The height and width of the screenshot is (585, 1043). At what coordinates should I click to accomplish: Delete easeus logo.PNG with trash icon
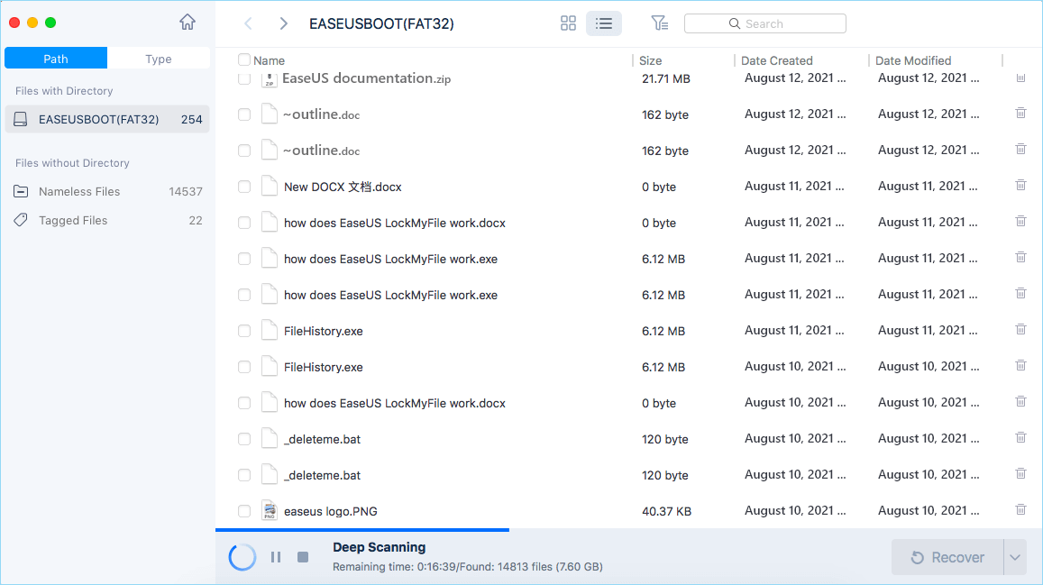tap(1020, 510)
